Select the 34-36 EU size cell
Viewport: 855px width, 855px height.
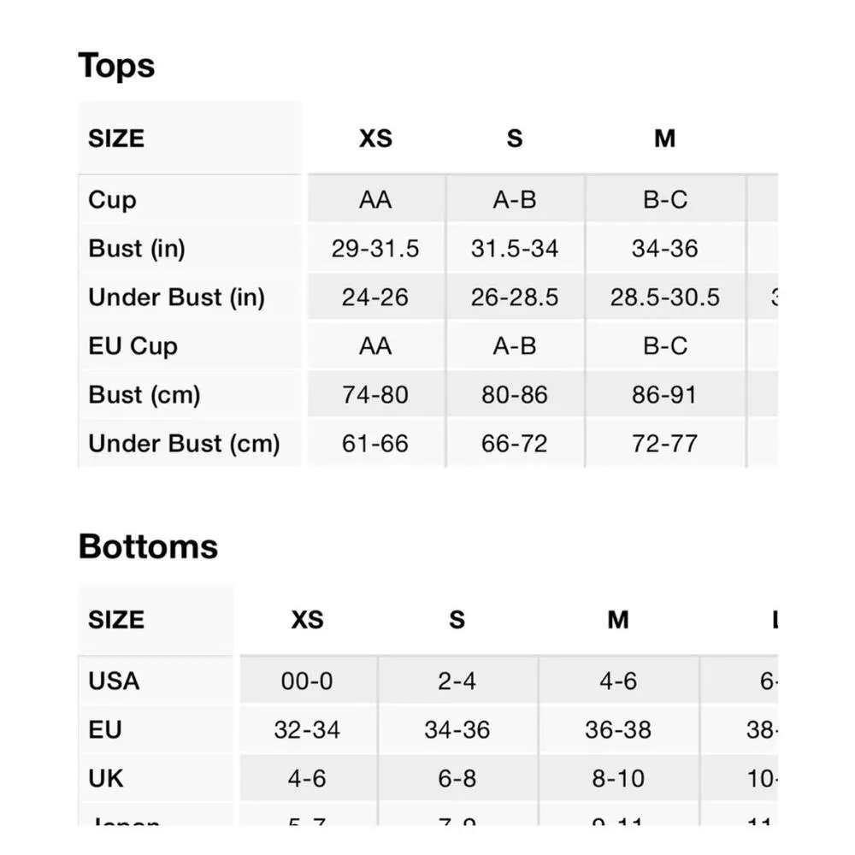[457, 730]
